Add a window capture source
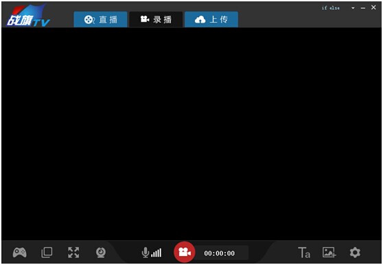 (x=47, y=253)
